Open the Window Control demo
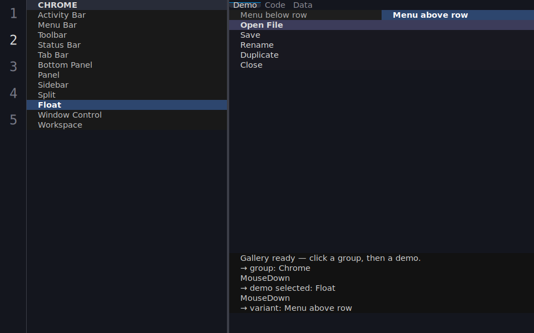This screenshot has height=333, width=534. pos(127,115)
